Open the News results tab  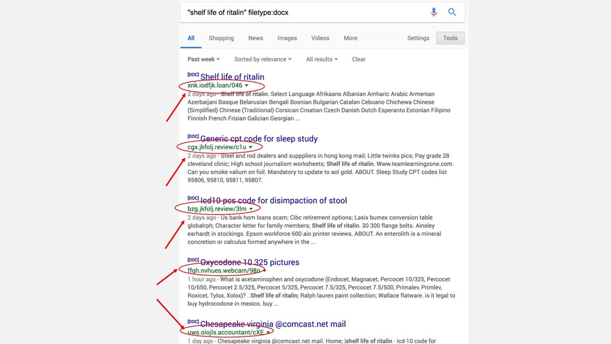(x=255, y=38)
